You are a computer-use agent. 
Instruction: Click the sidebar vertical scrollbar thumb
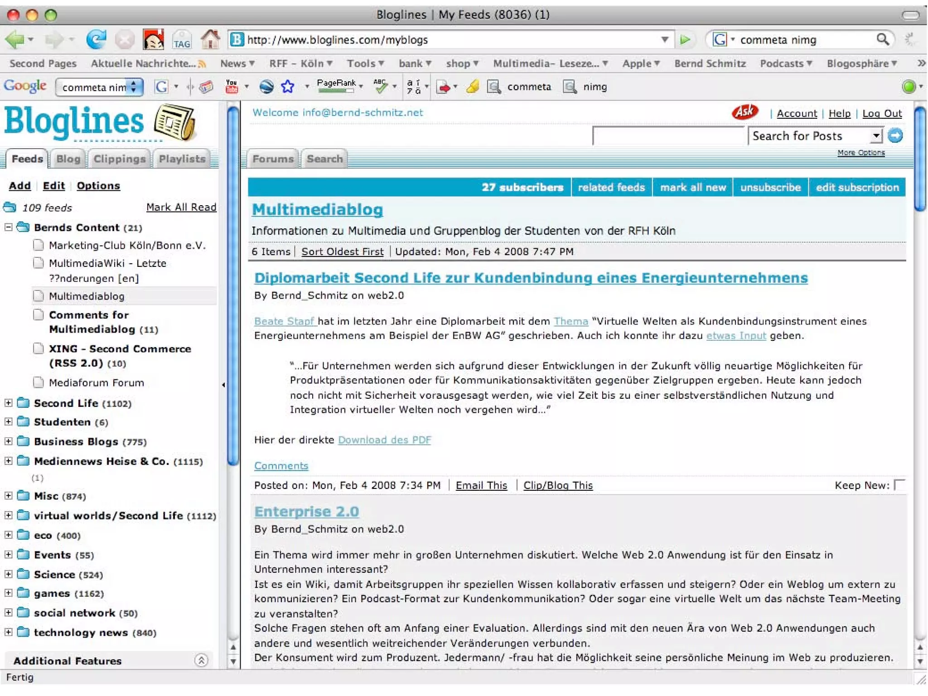pyautogui.click(x=233, y=285)
